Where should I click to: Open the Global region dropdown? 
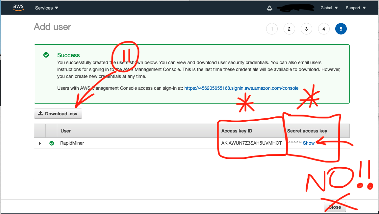(329, 8)
